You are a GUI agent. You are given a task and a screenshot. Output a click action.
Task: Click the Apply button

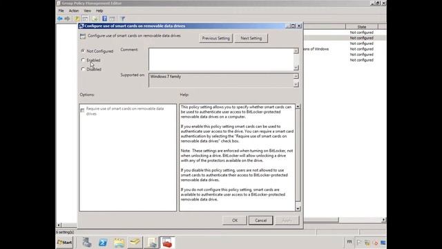(287, 220)
